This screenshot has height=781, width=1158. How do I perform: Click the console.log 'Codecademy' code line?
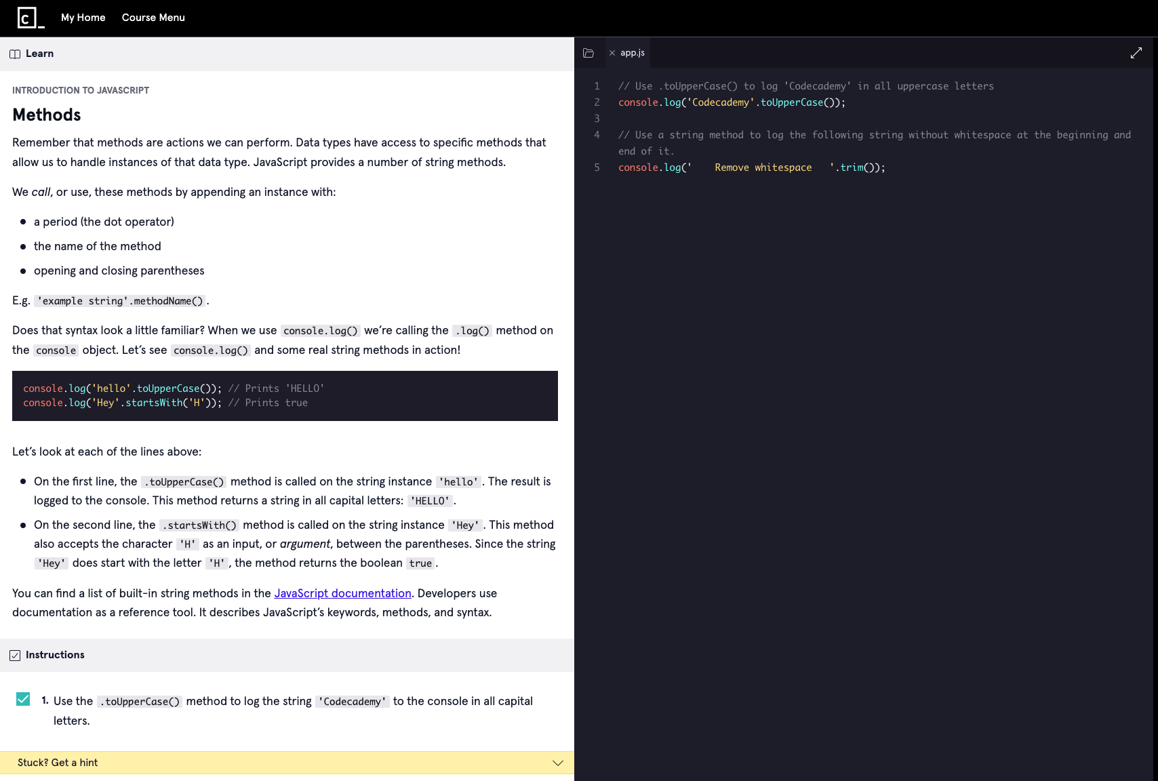(x=732, y=102)
